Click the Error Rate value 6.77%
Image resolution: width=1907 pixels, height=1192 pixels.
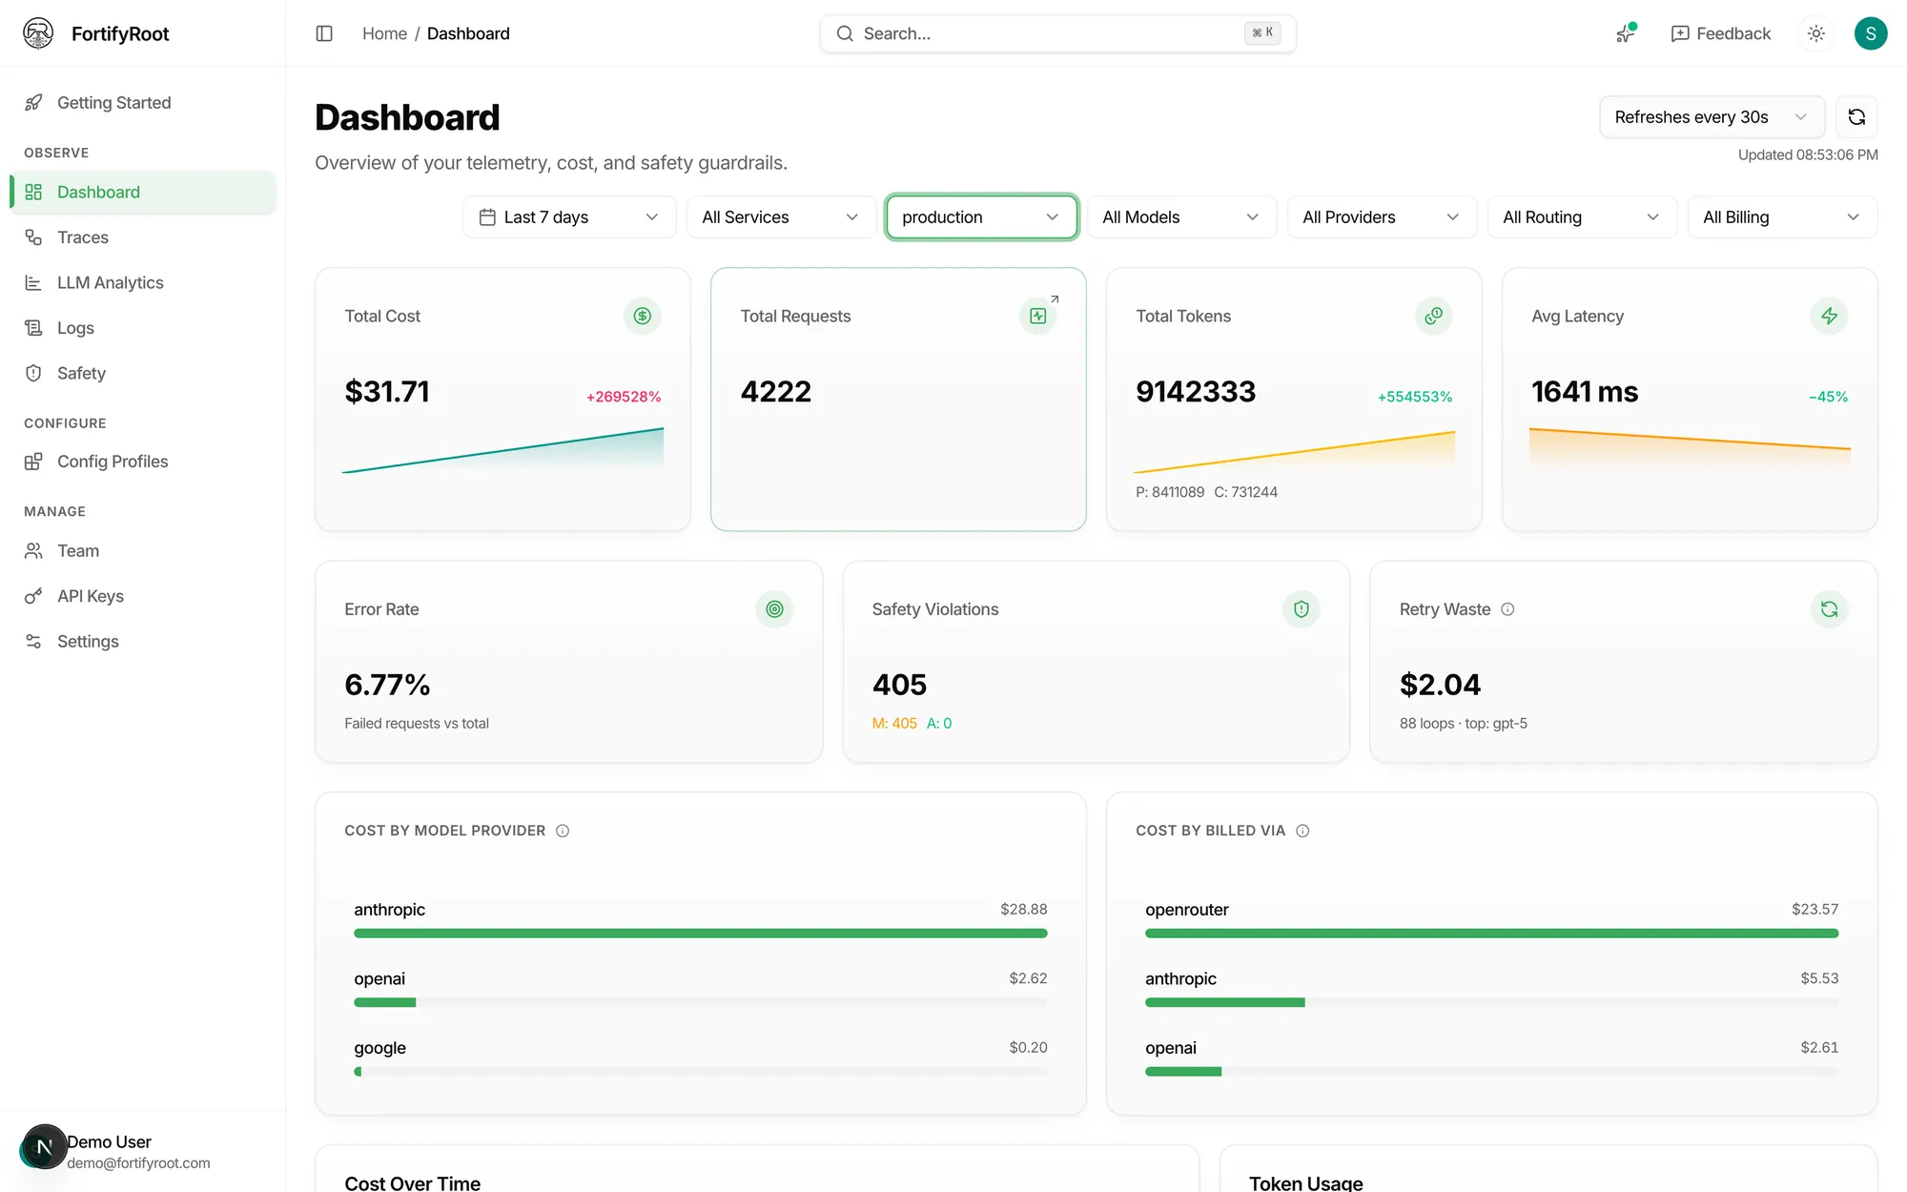pos(387,685)
